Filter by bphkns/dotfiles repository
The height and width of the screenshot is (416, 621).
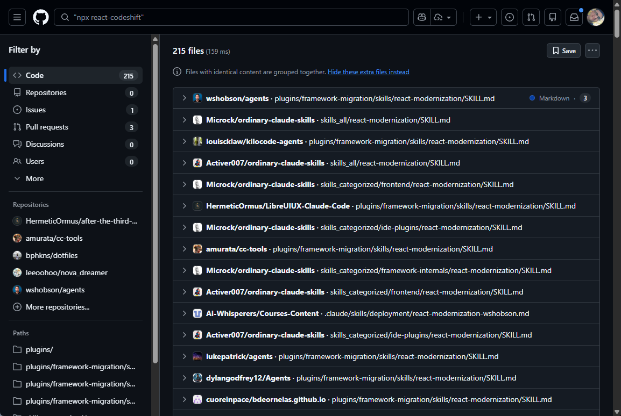click(75, 255)
